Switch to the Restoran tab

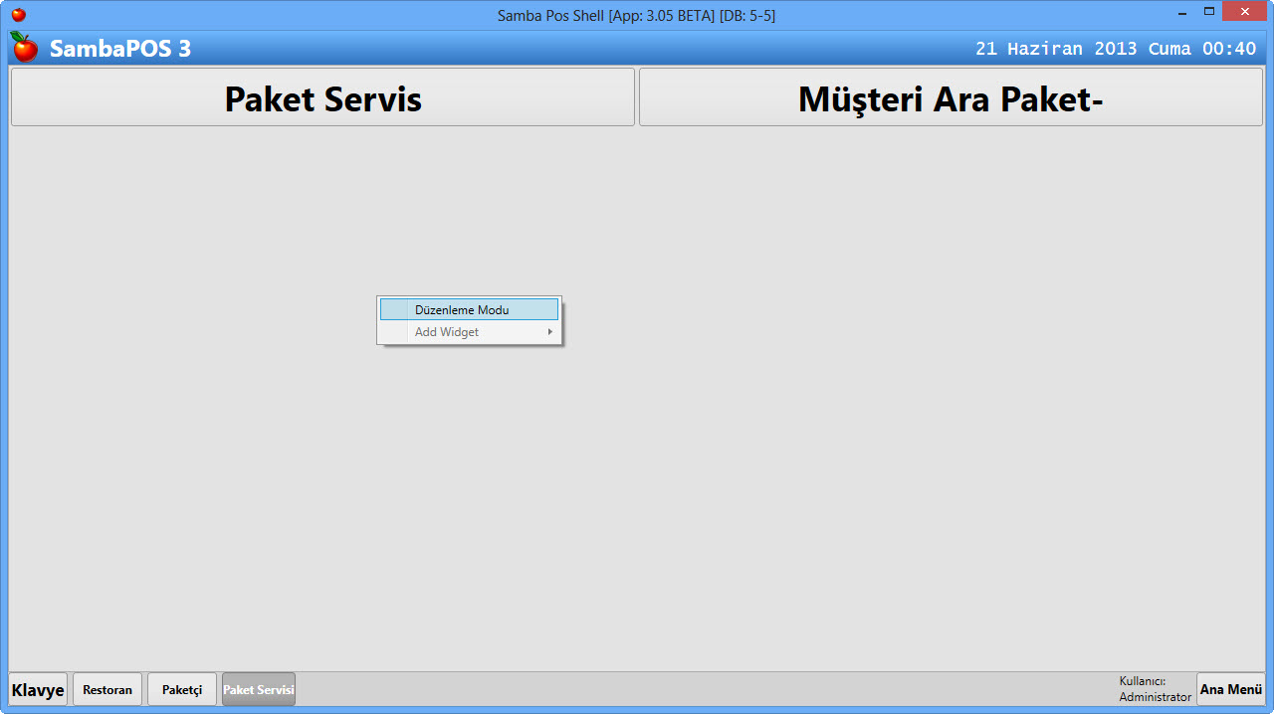pos(106,688)
